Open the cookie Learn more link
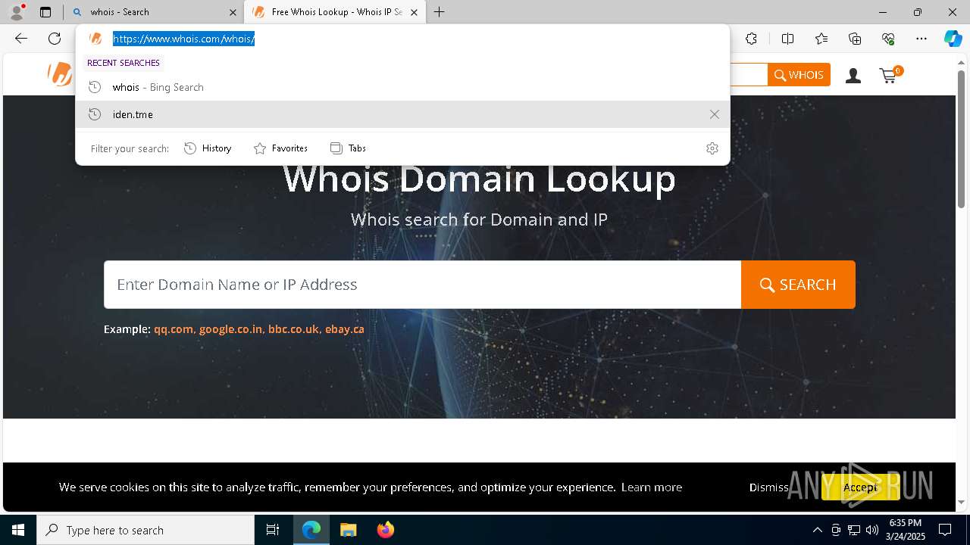 651,487
